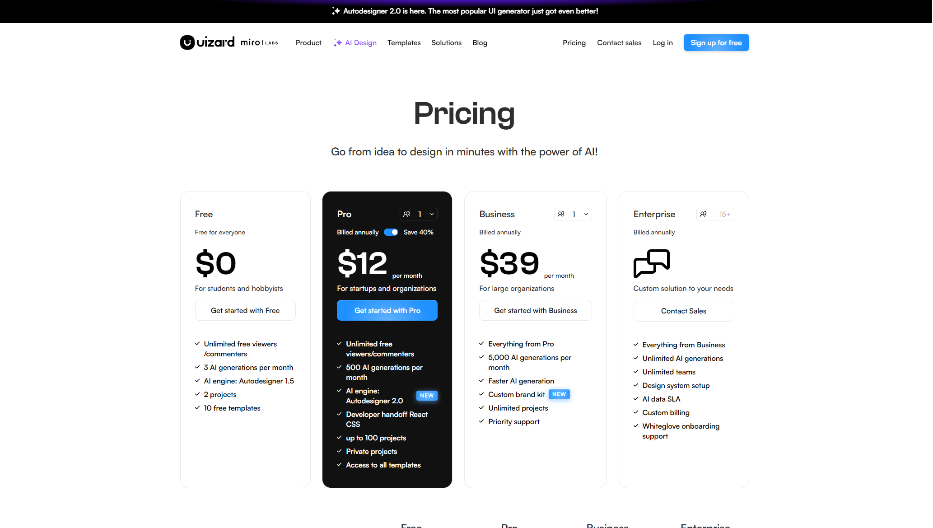
Task: Click the Pro plan users icon
Action: coord(407,214)
